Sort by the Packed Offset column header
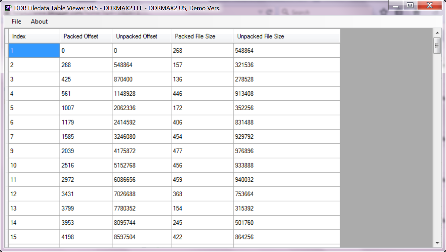The image size is (446, 252). (x=86, y=36)
